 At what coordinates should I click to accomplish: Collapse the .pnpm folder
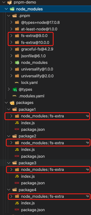coord(9,16)
